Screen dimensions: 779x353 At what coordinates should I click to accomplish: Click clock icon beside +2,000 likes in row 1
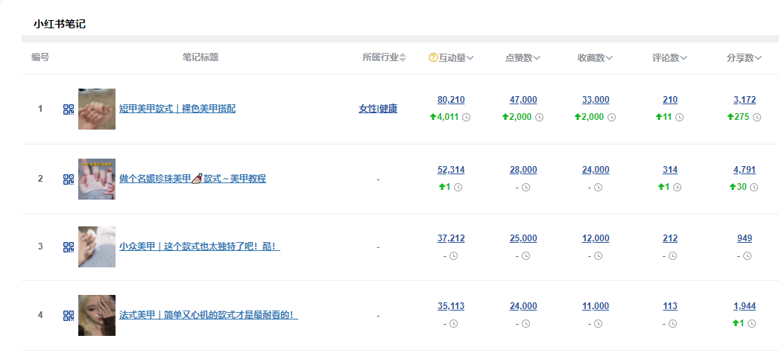[540, 118]
